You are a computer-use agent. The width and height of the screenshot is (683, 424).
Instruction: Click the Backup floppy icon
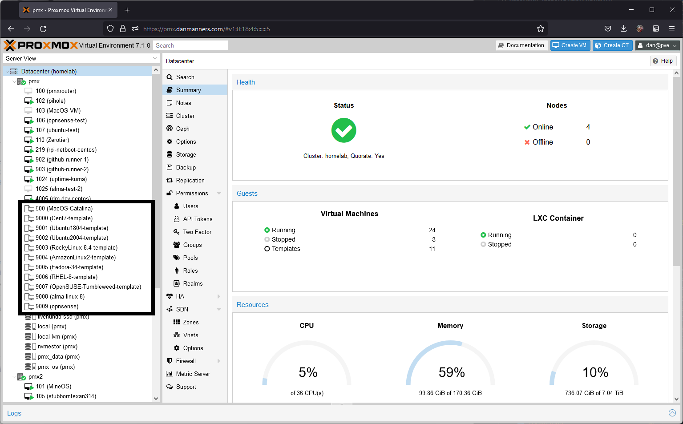point(170,167)
